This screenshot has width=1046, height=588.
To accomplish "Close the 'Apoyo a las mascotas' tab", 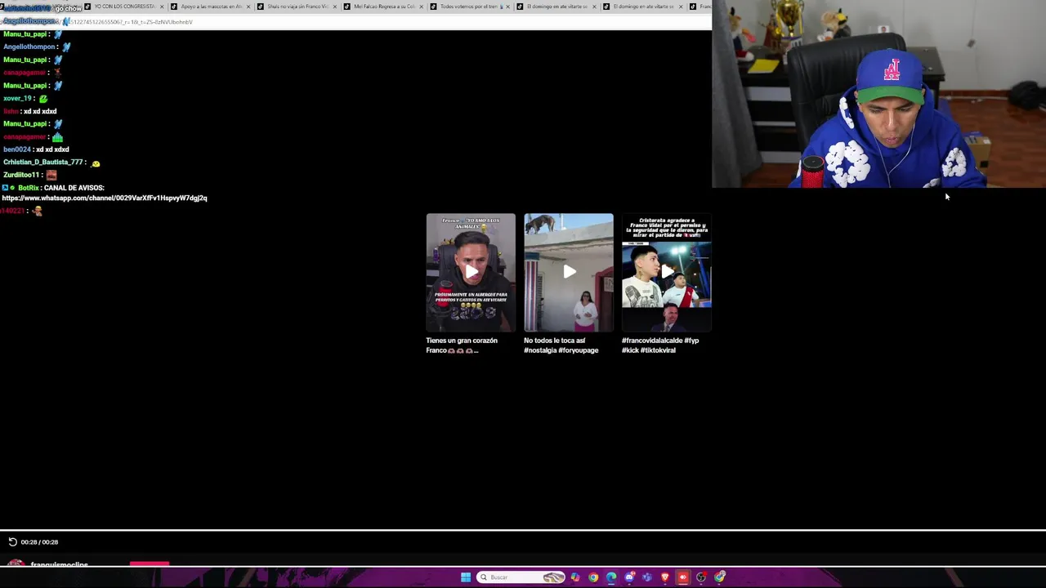I will [248, 7].
